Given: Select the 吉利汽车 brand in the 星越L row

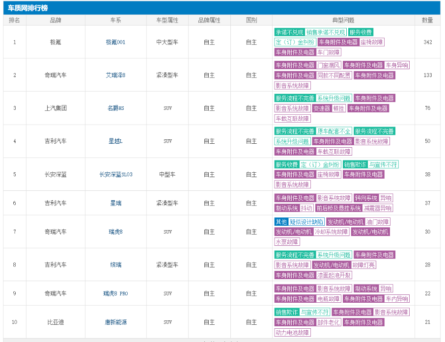Looking at the screenshot, I should click(x=56, y=141).
